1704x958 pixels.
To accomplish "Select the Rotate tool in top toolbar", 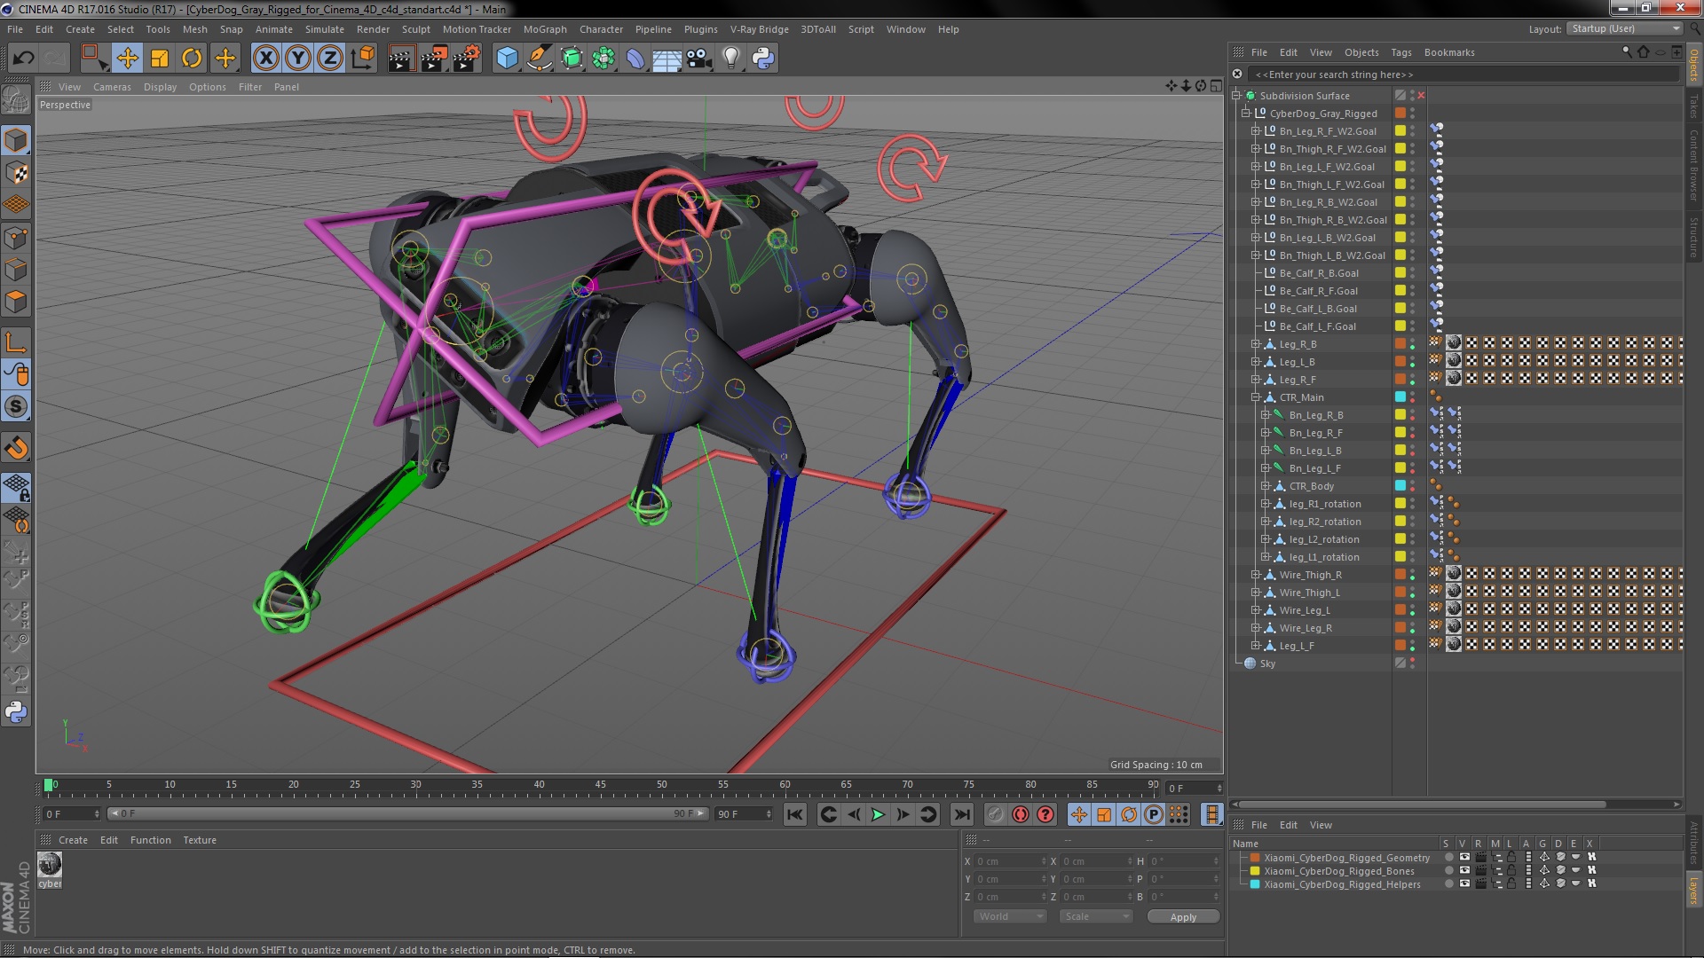I will click(x=192, y=59).
